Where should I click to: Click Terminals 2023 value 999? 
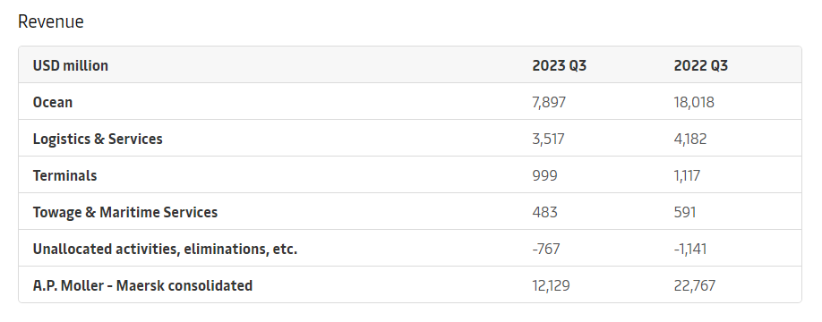click(x=544, y=175)
